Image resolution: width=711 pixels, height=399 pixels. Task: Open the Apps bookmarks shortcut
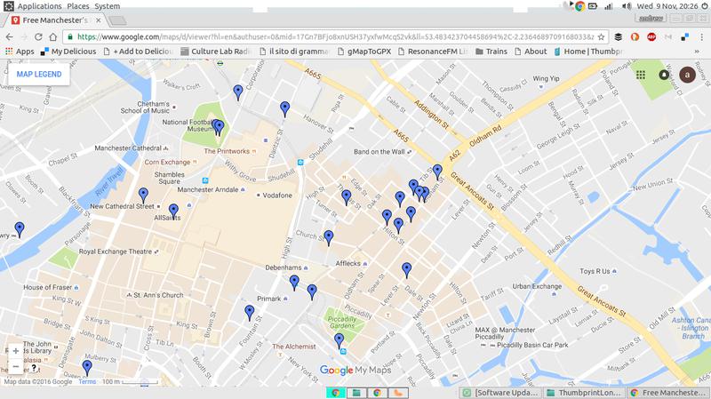point(20,52)
